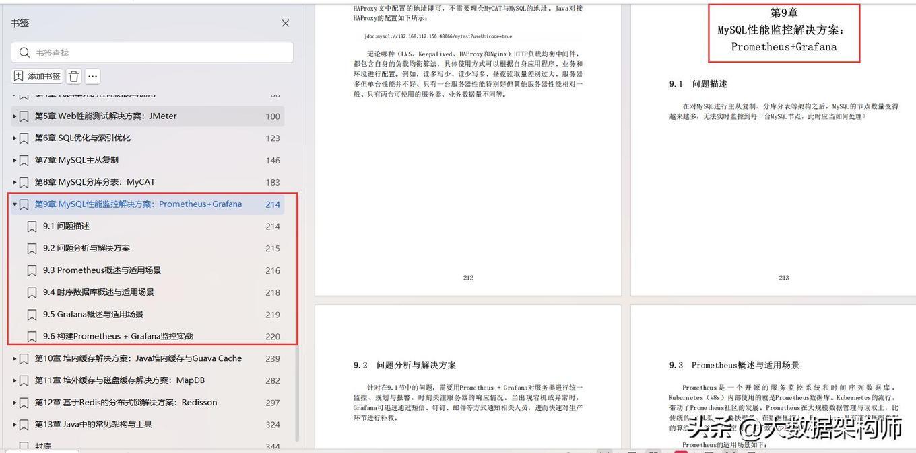The width and height of the screenshot is (916, 453).
Task: Click the jdbc:mysql connection string text
Action: [438, 36]
